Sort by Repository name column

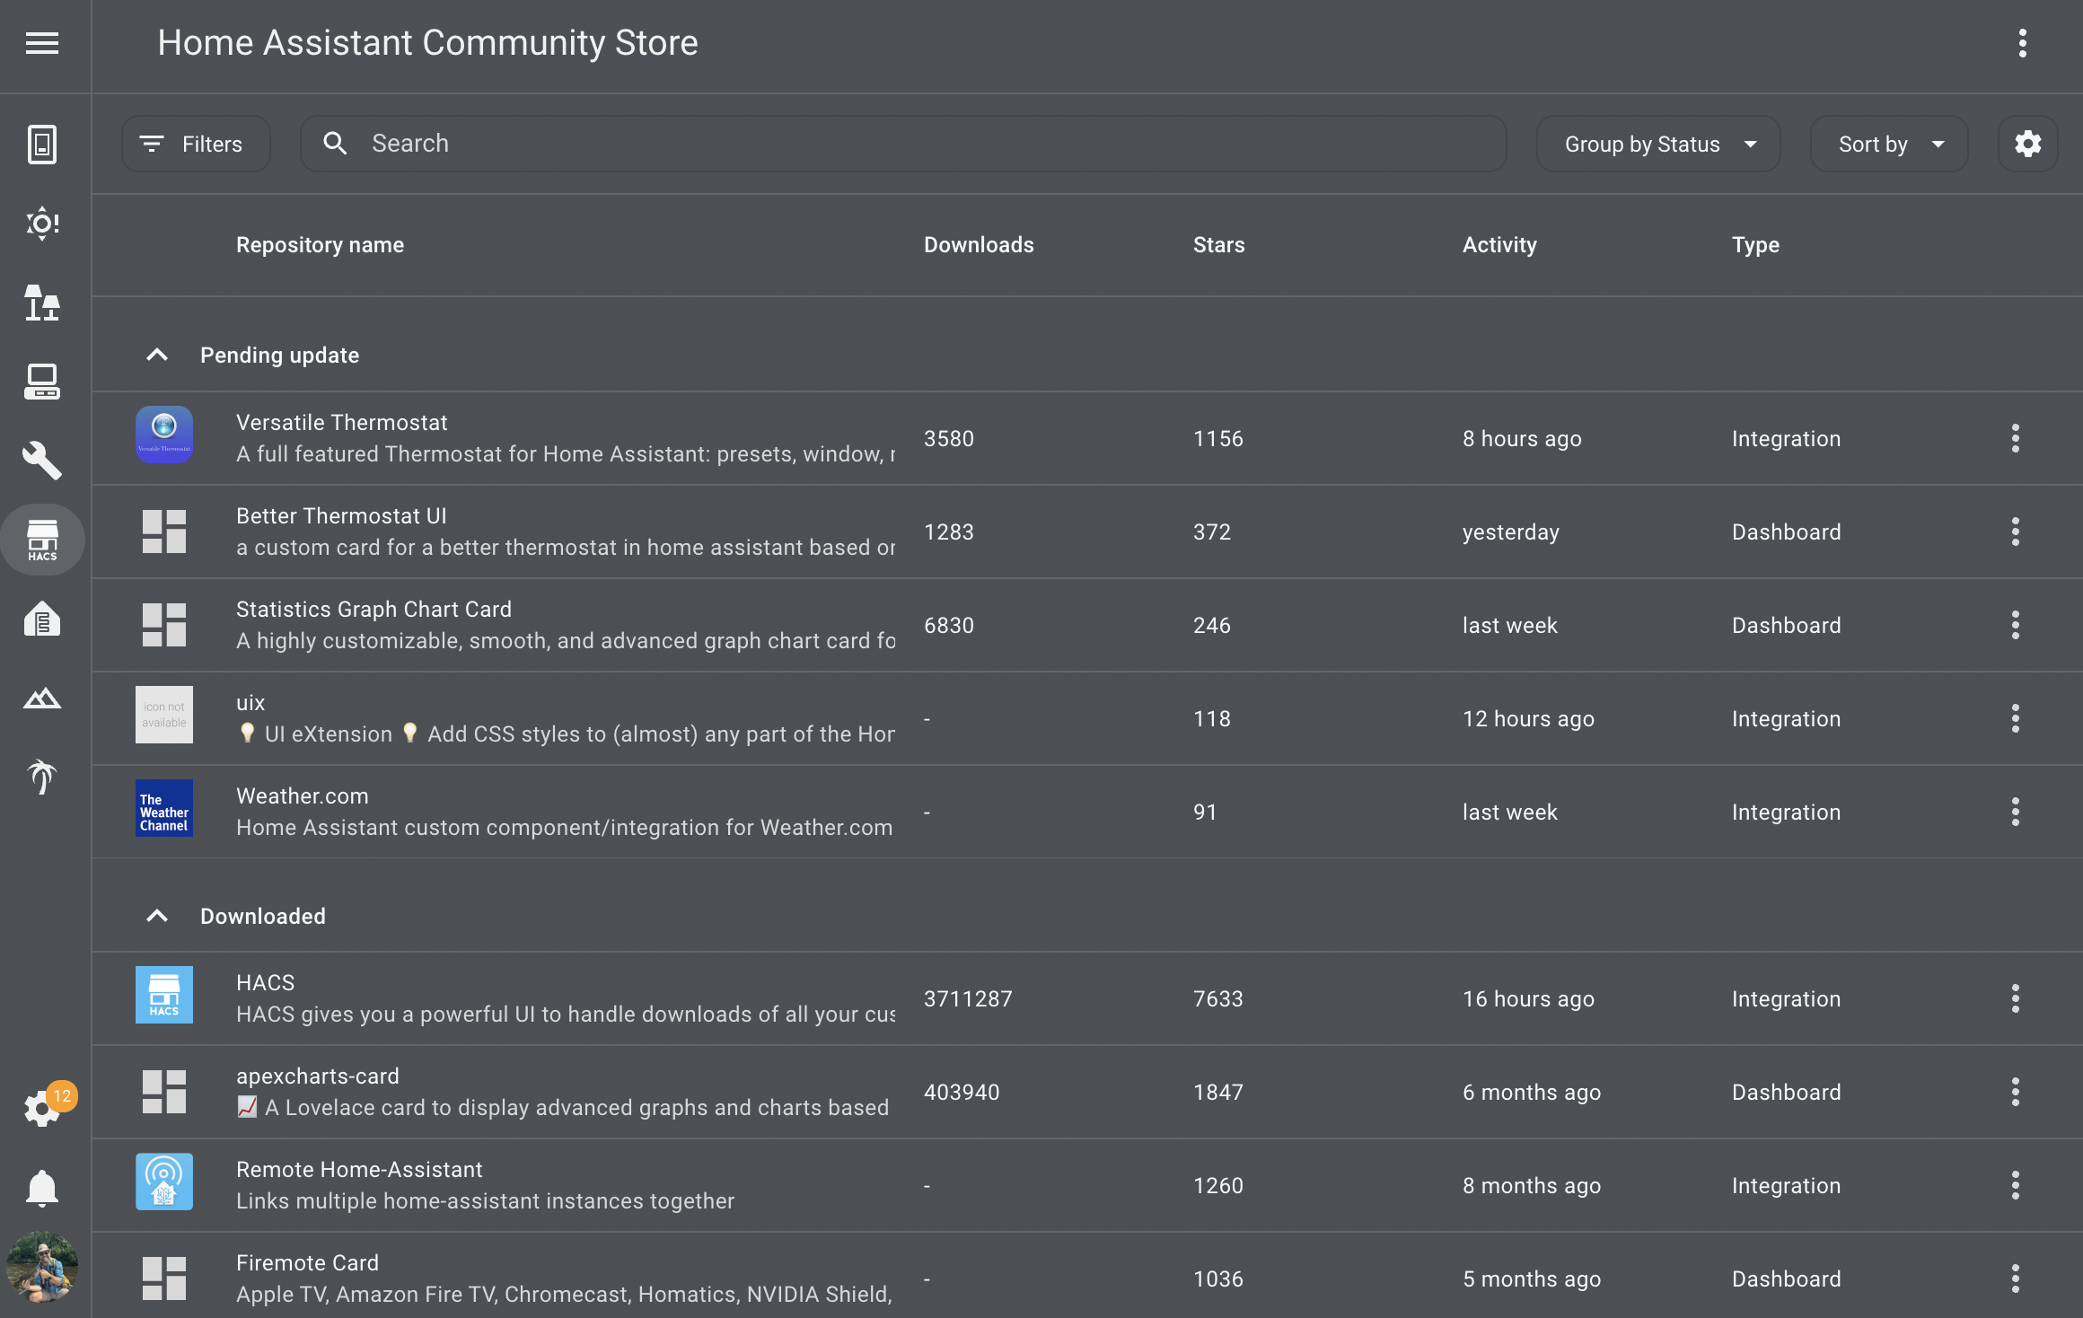point(320,244)
